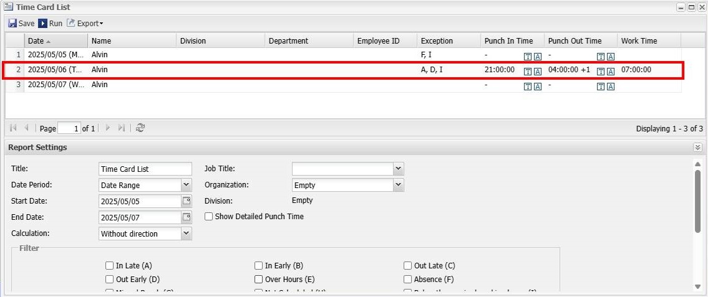Click the Displaying 1 - 3 of 3 status text
Screen dimensions: 708x297
669,128
